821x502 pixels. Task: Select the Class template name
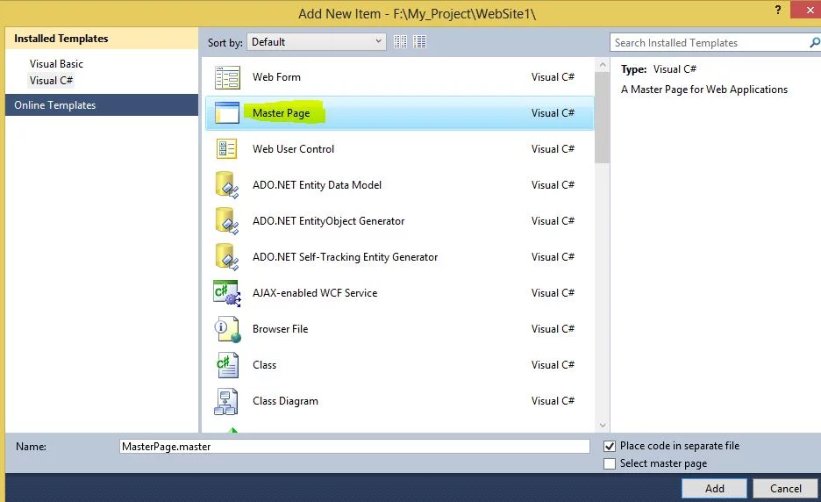pos(264,365)
